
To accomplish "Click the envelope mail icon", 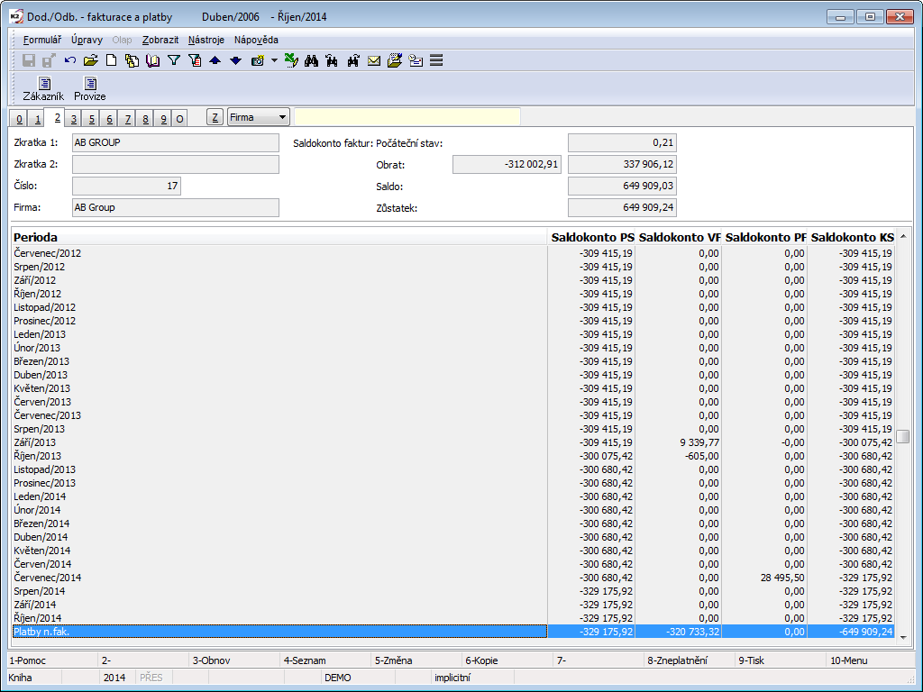I will tap(374, 60).
